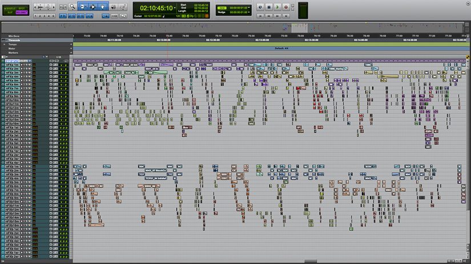This screenshot has height=264, width=471.
Task: Select the Zoomer magnifying glass tool
Action: click(73, 7)
